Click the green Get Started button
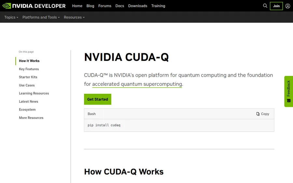 98,99
